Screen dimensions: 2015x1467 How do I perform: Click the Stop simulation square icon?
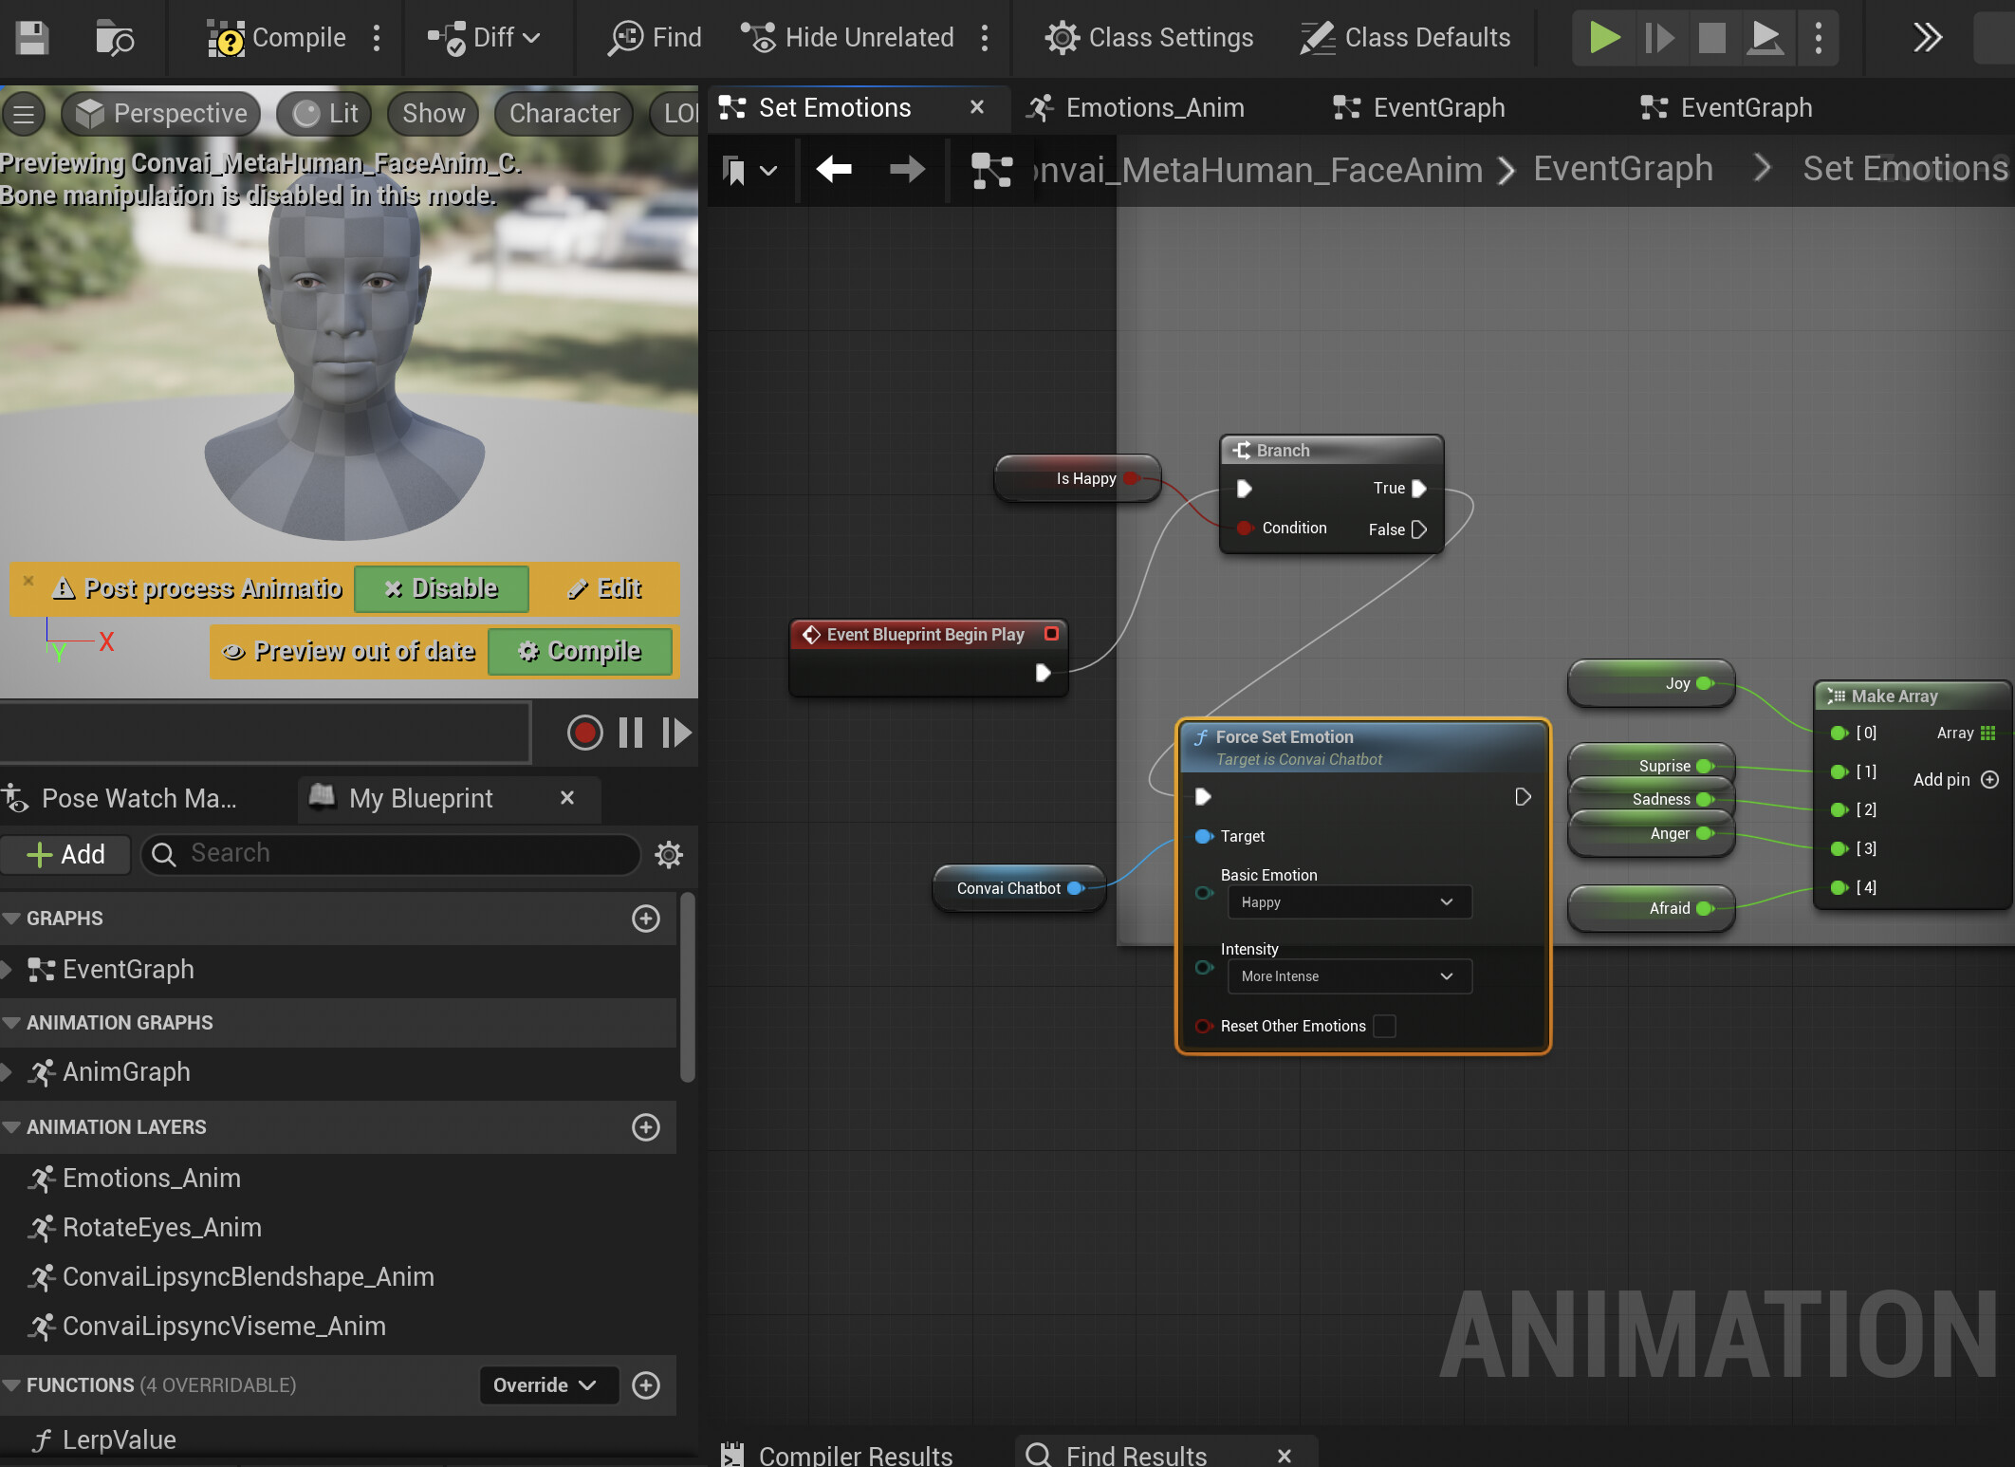(x=1711, y=38)
